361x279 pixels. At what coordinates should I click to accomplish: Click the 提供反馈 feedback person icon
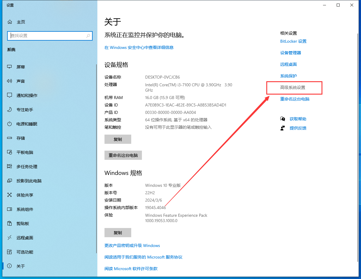click(x=283, y=128)
